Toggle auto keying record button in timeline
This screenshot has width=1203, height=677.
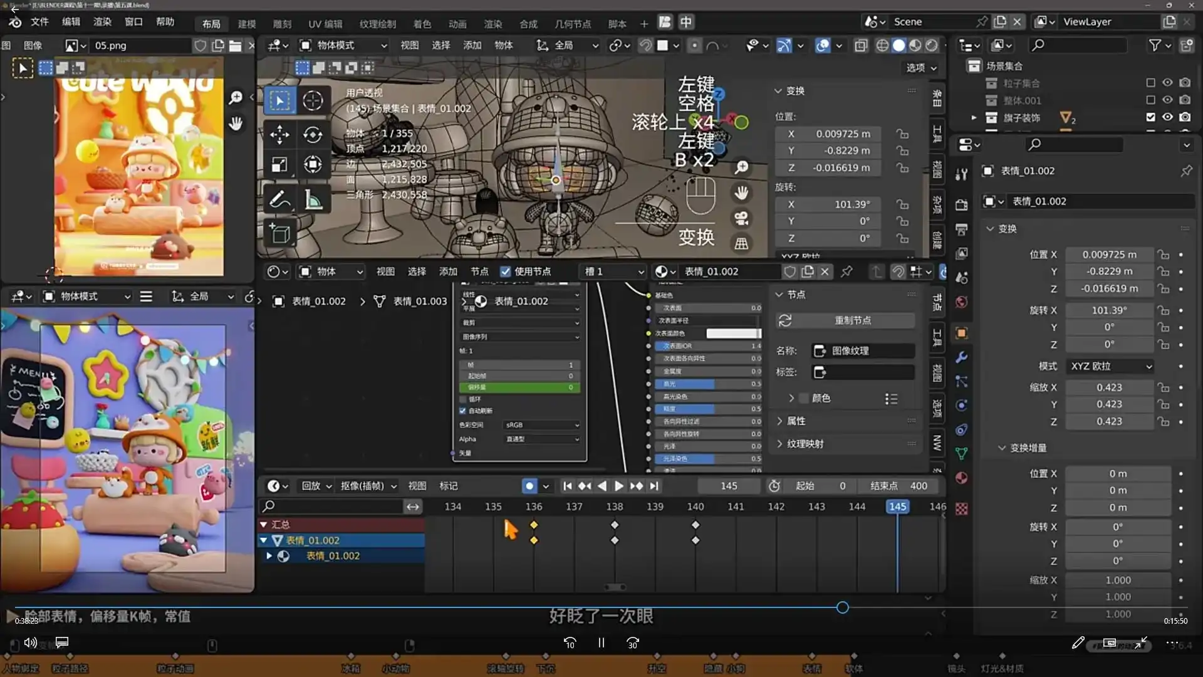(x=529, y=486)
